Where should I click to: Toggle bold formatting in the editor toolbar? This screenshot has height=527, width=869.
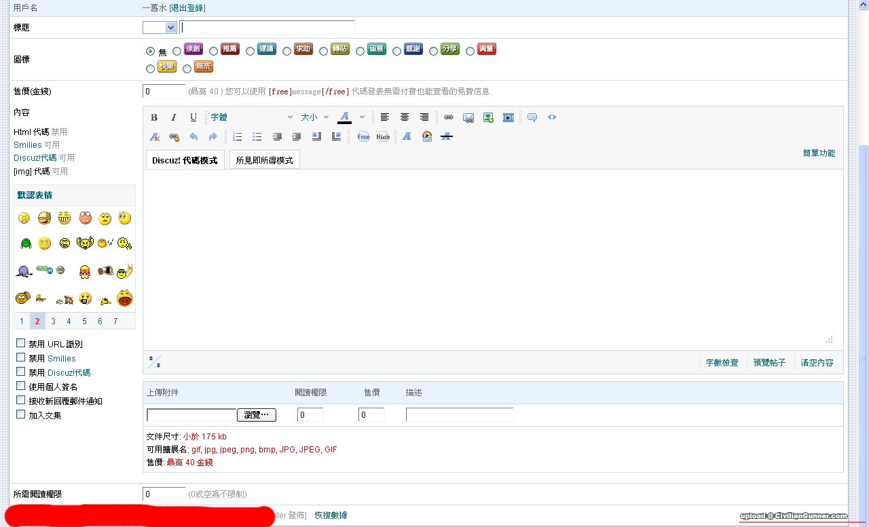click(x=154, y=117)
